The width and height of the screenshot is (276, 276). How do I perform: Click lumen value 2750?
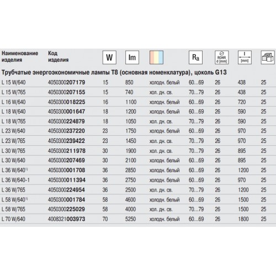coord(131,180)
